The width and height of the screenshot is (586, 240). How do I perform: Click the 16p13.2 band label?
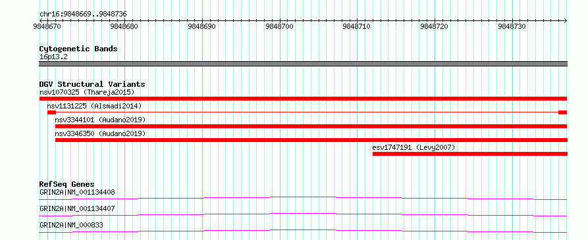click(53, 57)
